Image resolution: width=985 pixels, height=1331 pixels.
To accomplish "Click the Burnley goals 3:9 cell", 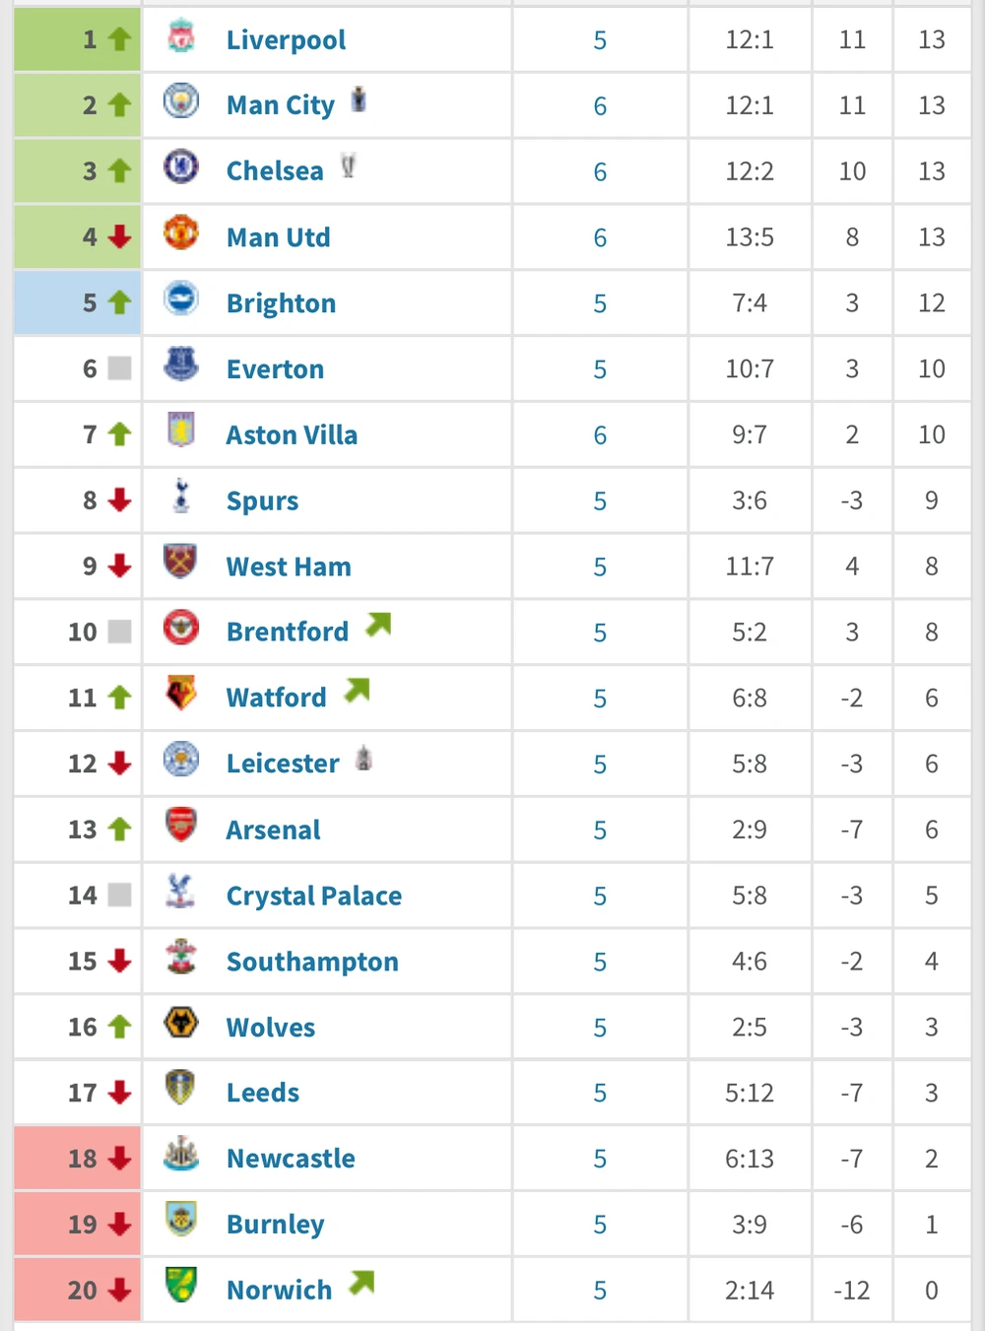I will [x=750, y=1225].
